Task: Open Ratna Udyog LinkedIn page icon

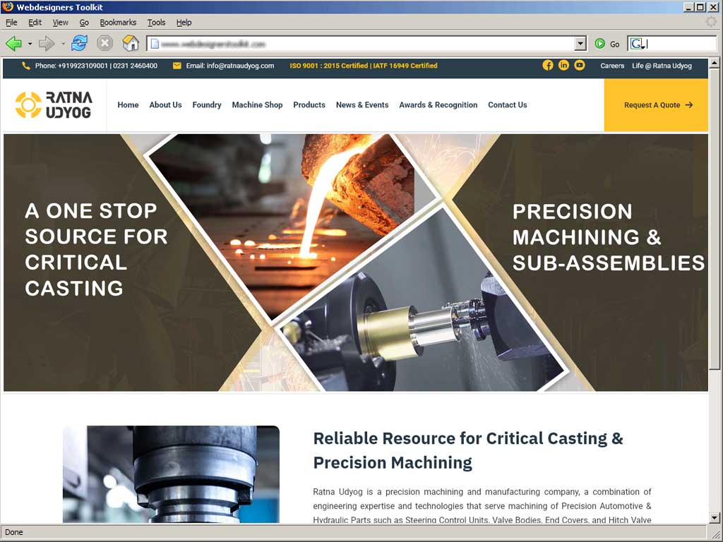Action: [563, 66]
